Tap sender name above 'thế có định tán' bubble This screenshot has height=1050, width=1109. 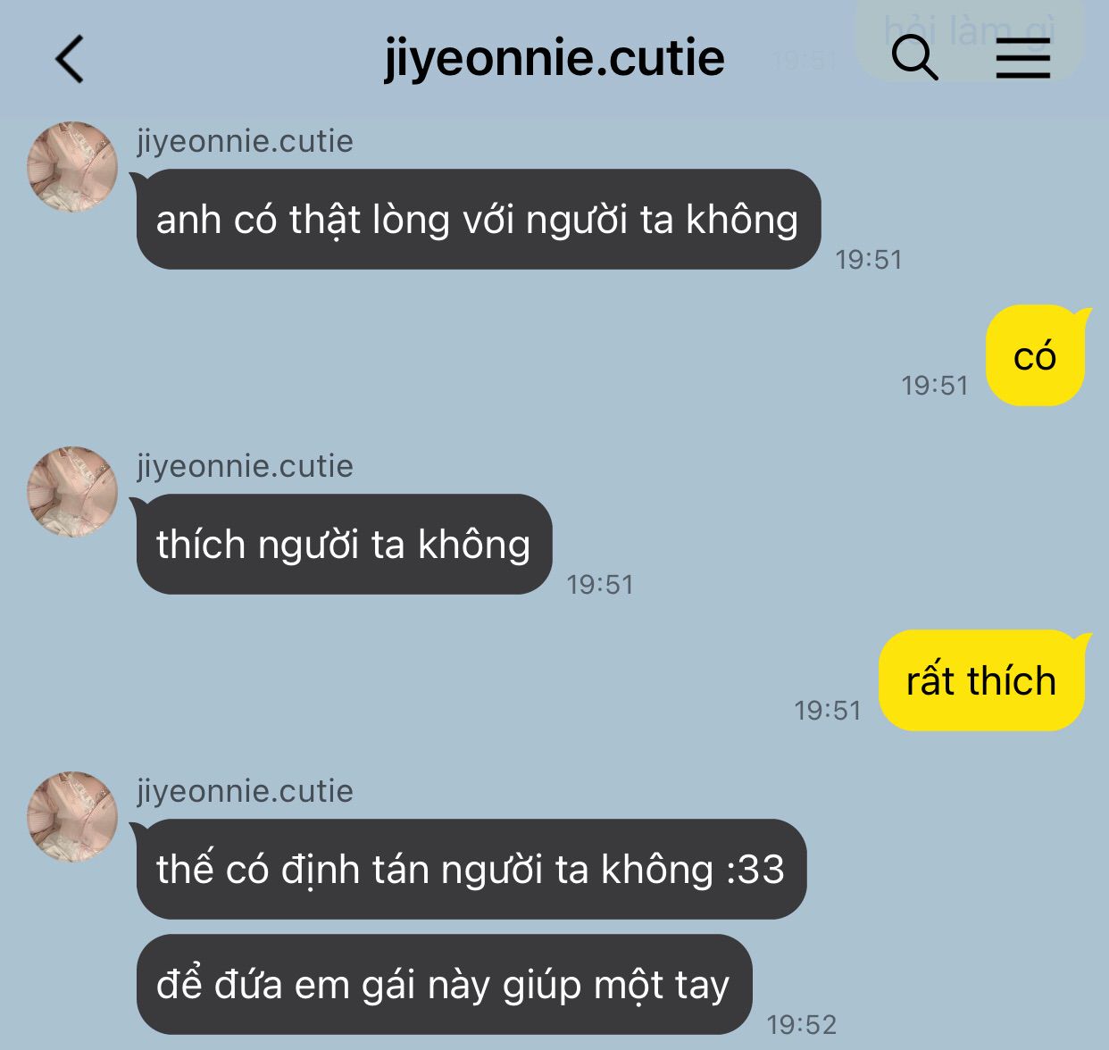245,791
